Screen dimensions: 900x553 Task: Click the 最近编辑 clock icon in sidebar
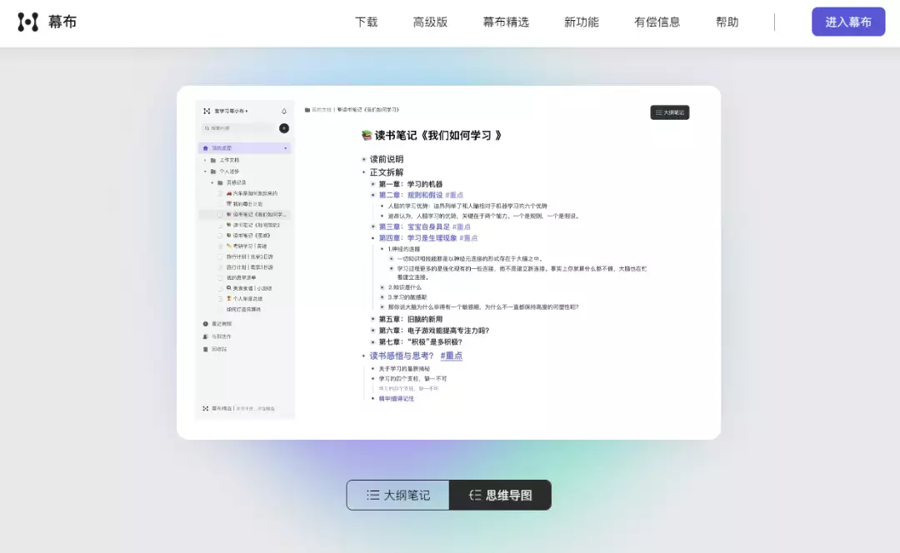pyautogui.click(x=206, y=323)
